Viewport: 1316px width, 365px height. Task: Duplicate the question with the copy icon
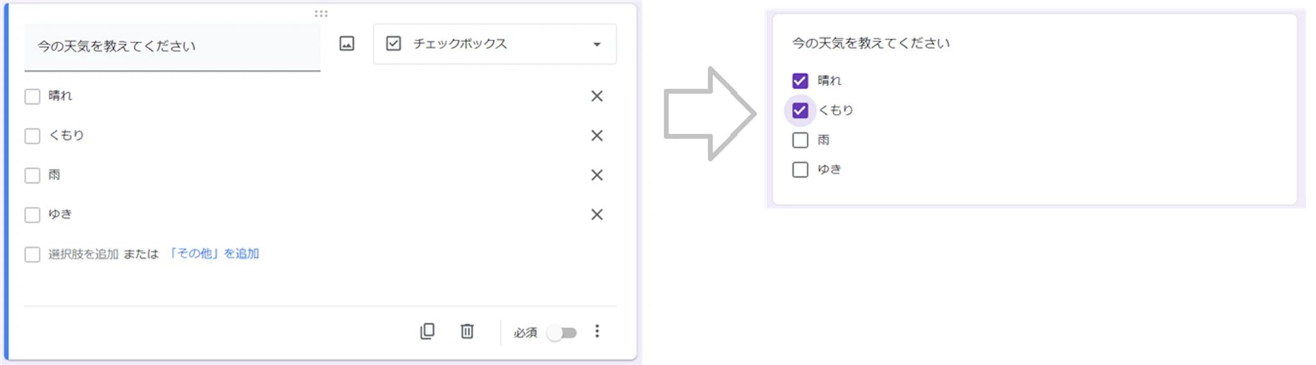click(427, 331)
